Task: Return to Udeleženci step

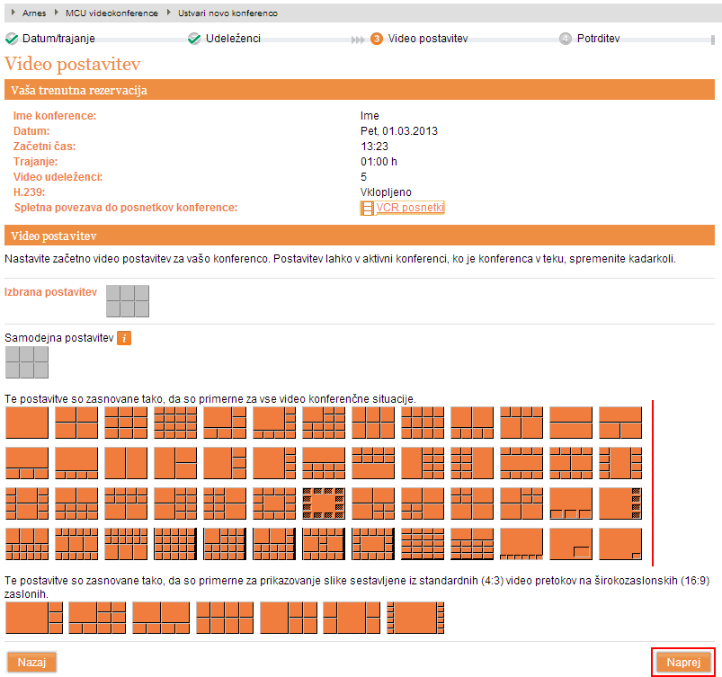Action: coord(233,39)
